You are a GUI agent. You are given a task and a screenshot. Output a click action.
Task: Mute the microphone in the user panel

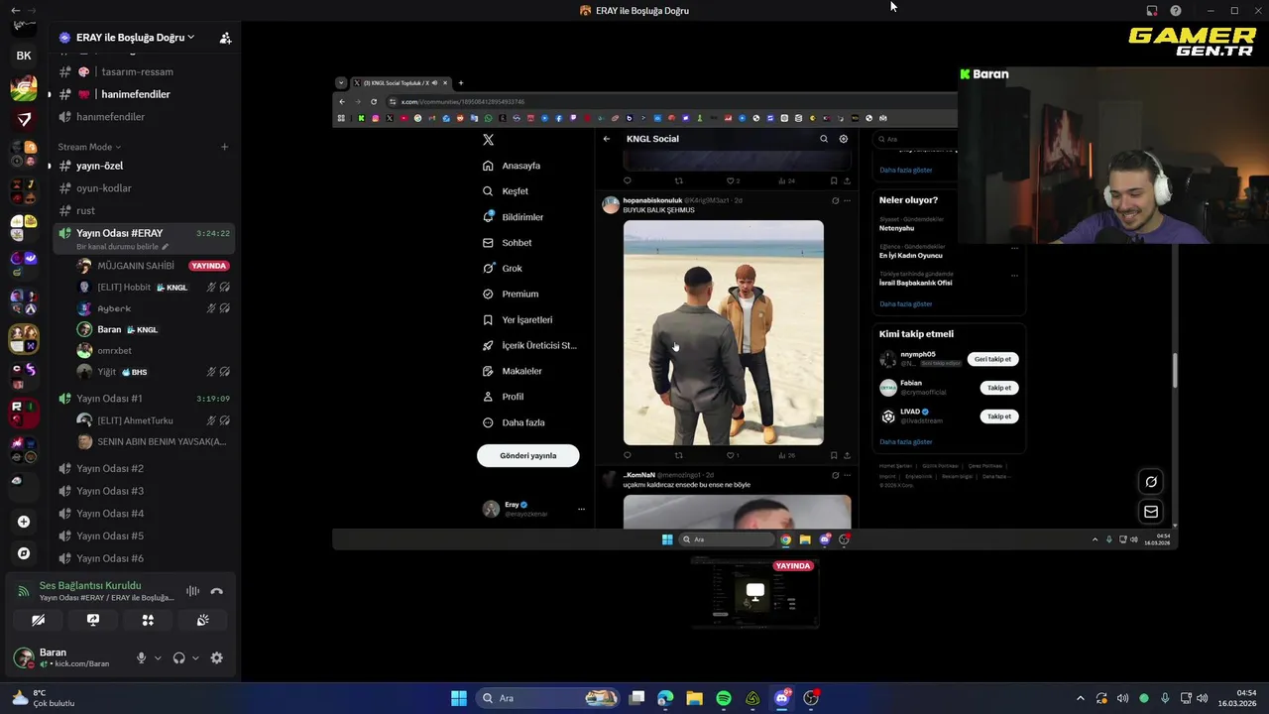(141, 657)
